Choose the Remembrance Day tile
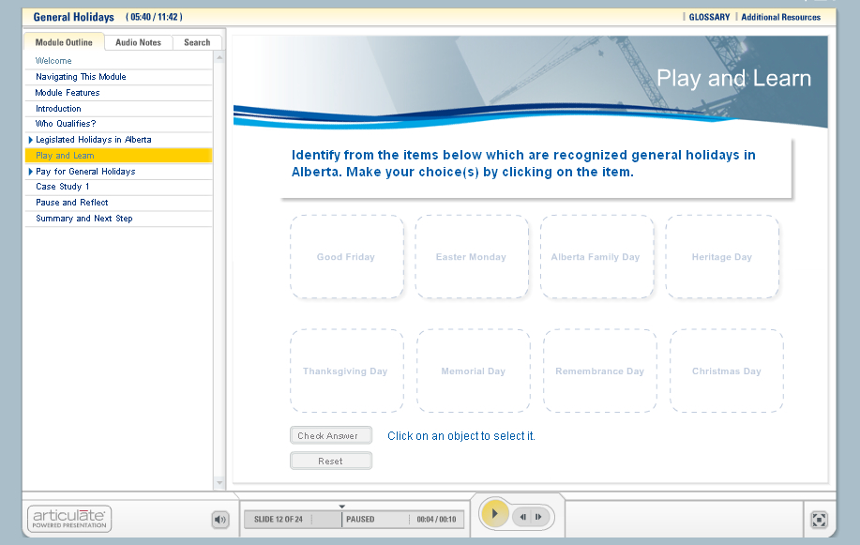Image resolution: width=860 pixels, height=545 pixels. click(x=599, y=371)
